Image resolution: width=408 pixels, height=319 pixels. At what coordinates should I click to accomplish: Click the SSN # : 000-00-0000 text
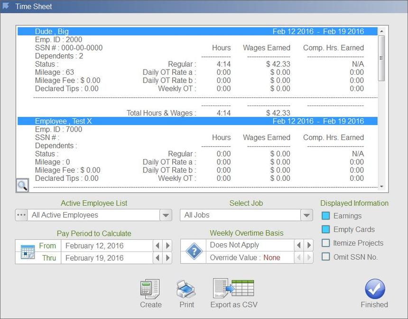click(x=69, y=48)
